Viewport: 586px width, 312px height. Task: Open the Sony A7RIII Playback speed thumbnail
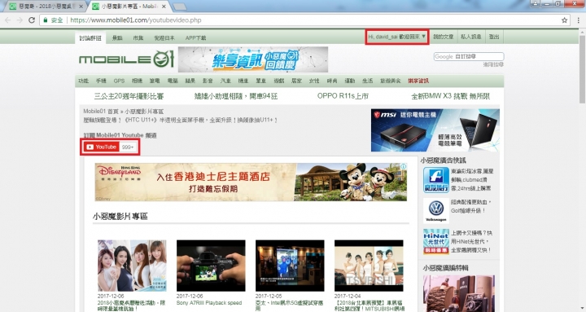coord(211,266)
